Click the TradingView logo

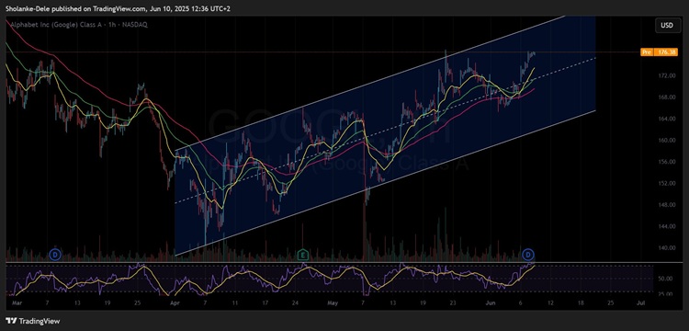[33, 321]
